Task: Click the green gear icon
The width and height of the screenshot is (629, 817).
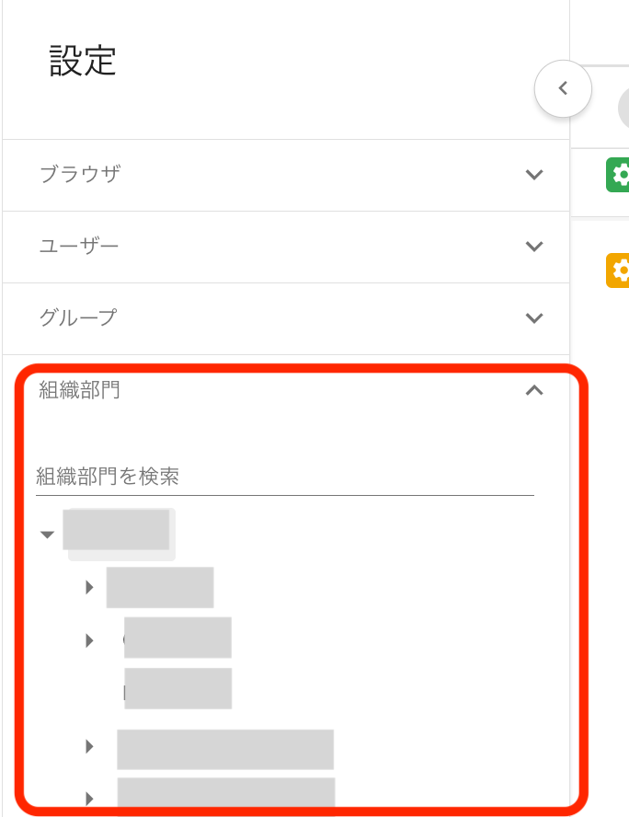Action: (620, 174)
